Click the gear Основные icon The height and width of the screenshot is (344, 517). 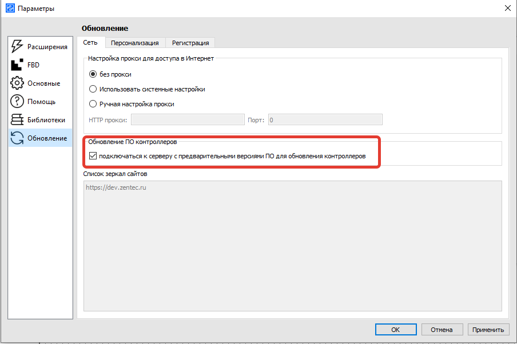pos(17,83)
